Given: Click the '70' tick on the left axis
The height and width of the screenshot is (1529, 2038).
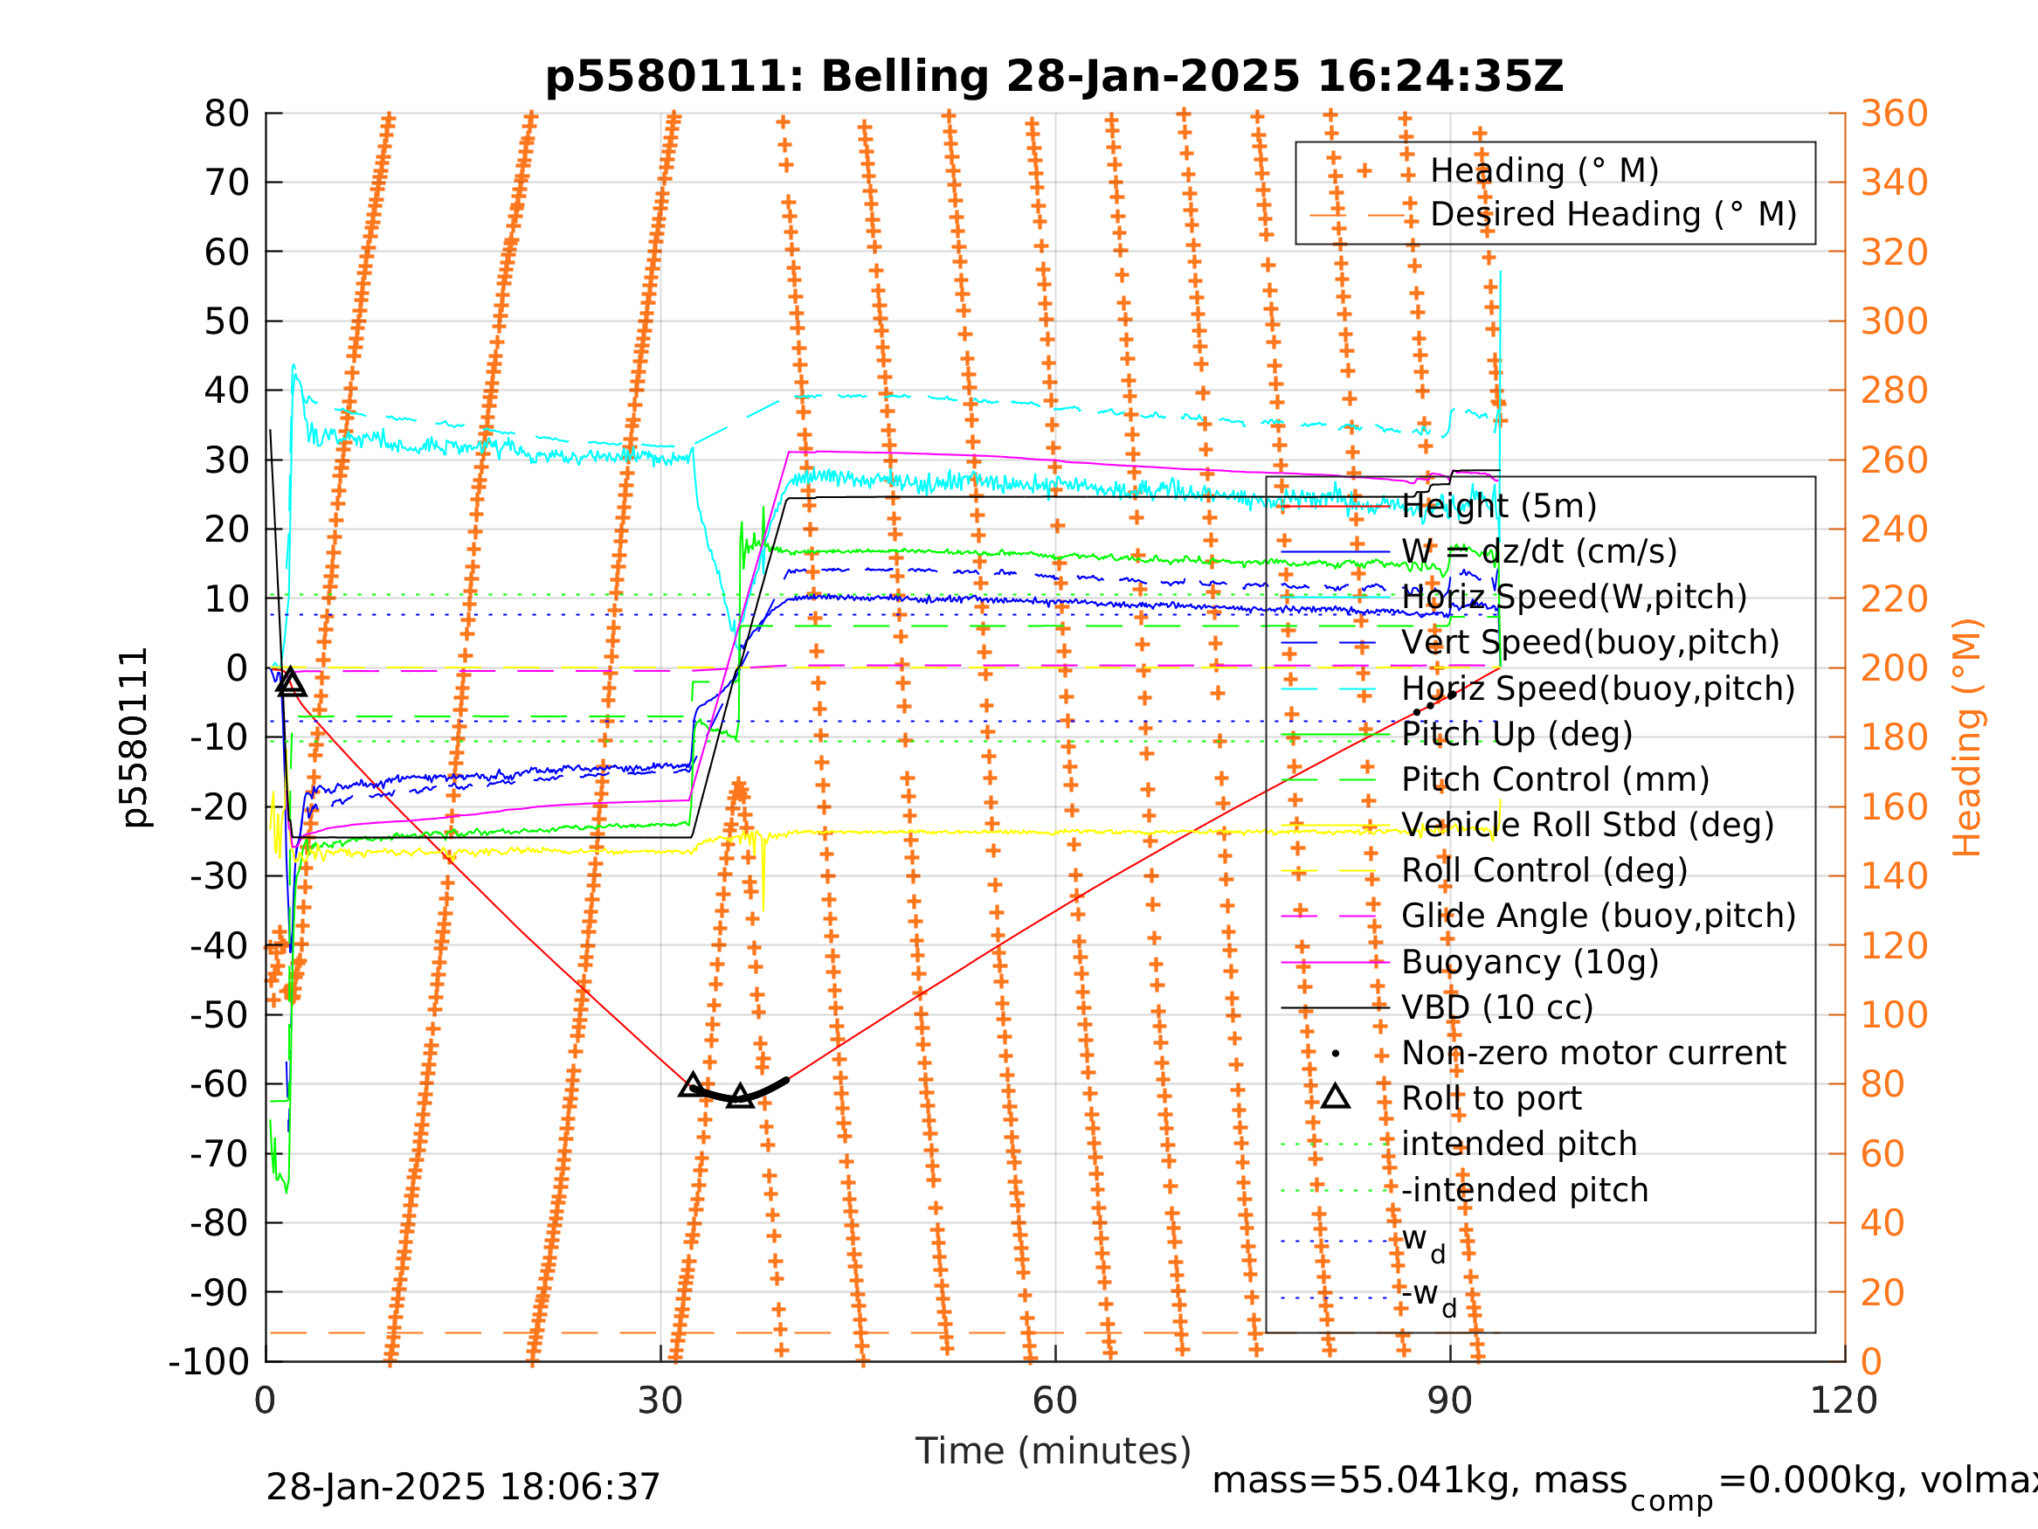Looking at the screenshot, I should click(226, 183).
